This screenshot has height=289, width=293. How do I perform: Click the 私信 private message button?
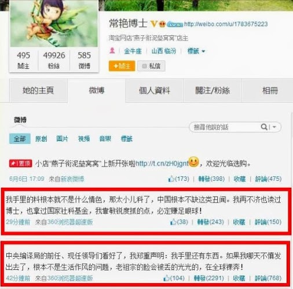point(151,66)
